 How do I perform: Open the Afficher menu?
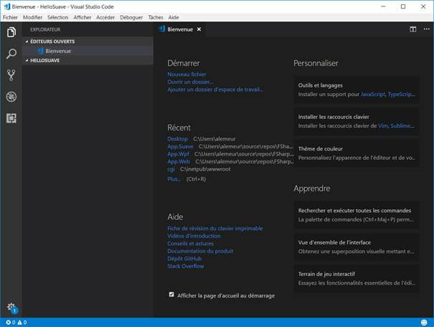coord(82,17)
